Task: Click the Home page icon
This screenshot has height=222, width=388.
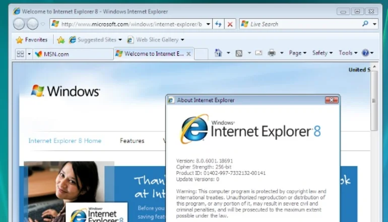Action: (218, 53)
